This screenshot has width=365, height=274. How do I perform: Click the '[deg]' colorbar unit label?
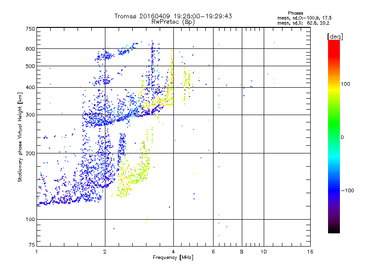tap(335, 37)
